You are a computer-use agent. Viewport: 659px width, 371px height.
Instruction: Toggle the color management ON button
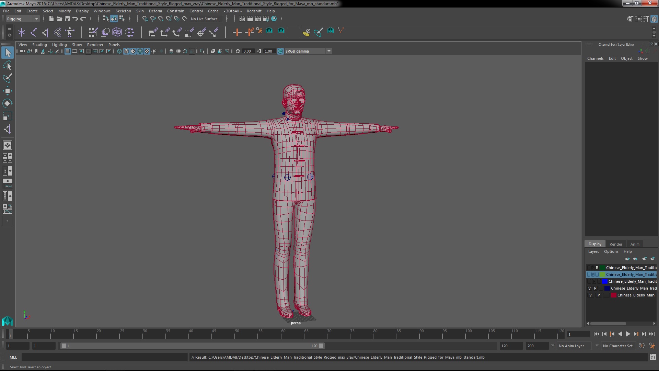click(x=280, y=51)
